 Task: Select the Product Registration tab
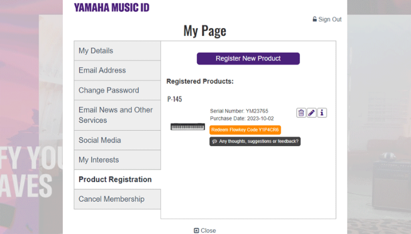tap(117, 179)
